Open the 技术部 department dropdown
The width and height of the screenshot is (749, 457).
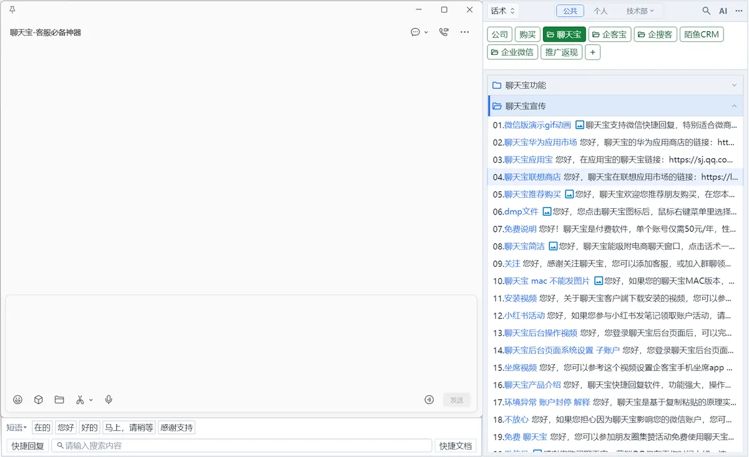click(x=640, y=11)
